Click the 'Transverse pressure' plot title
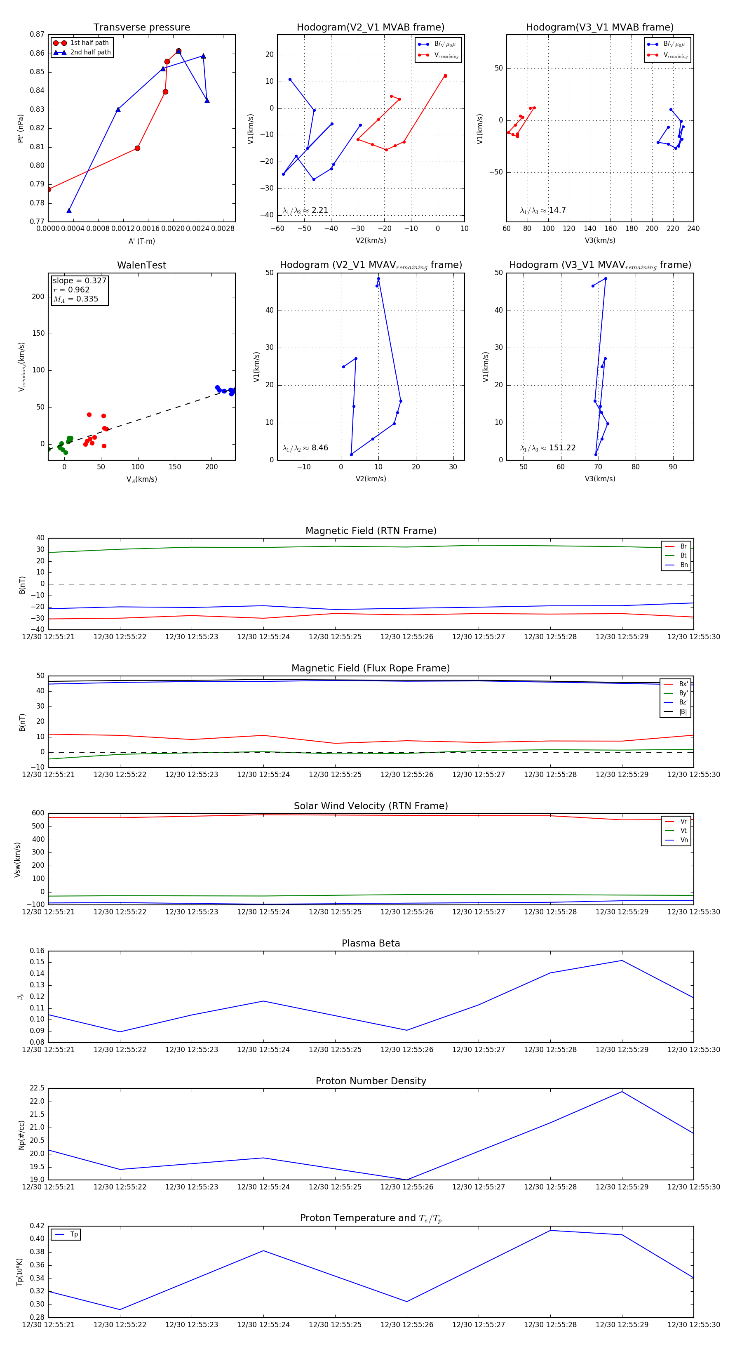This screenshot has height=1361, width=742. (x=141, y=28)
